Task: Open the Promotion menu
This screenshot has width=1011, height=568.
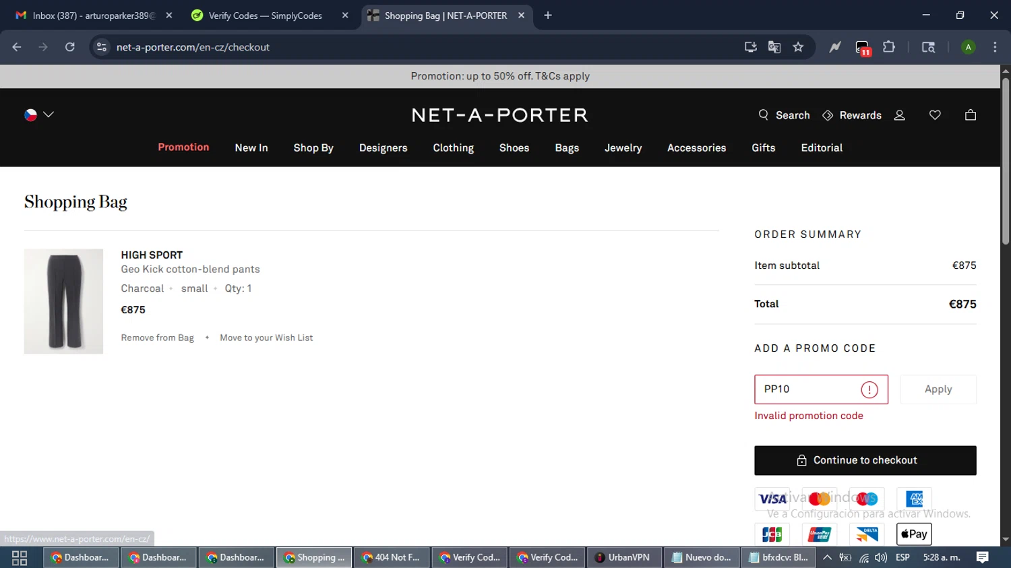Action: (x=183, y=147)
